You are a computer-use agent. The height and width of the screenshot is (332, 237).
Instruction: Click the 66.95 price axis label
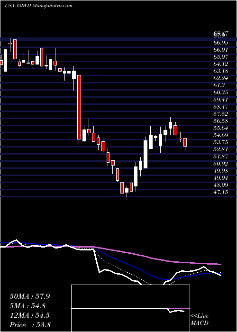click(x=221, y=43)
